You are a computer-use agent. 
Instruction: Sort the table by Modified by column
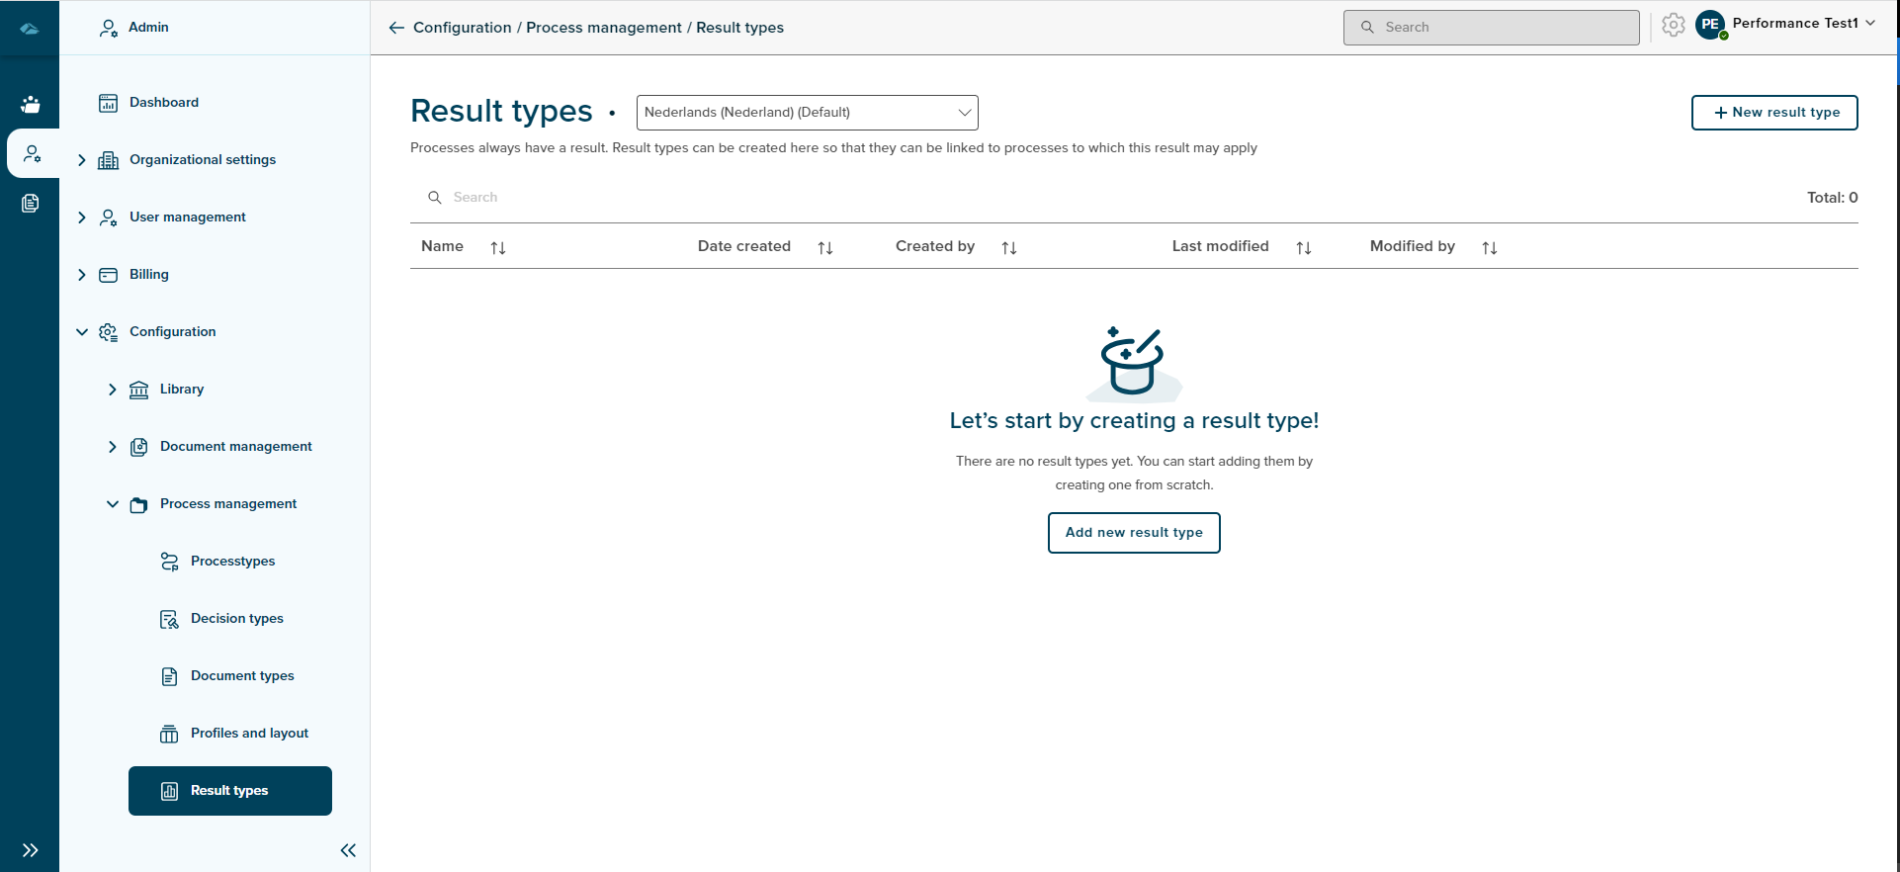(x=1490, y=248)
